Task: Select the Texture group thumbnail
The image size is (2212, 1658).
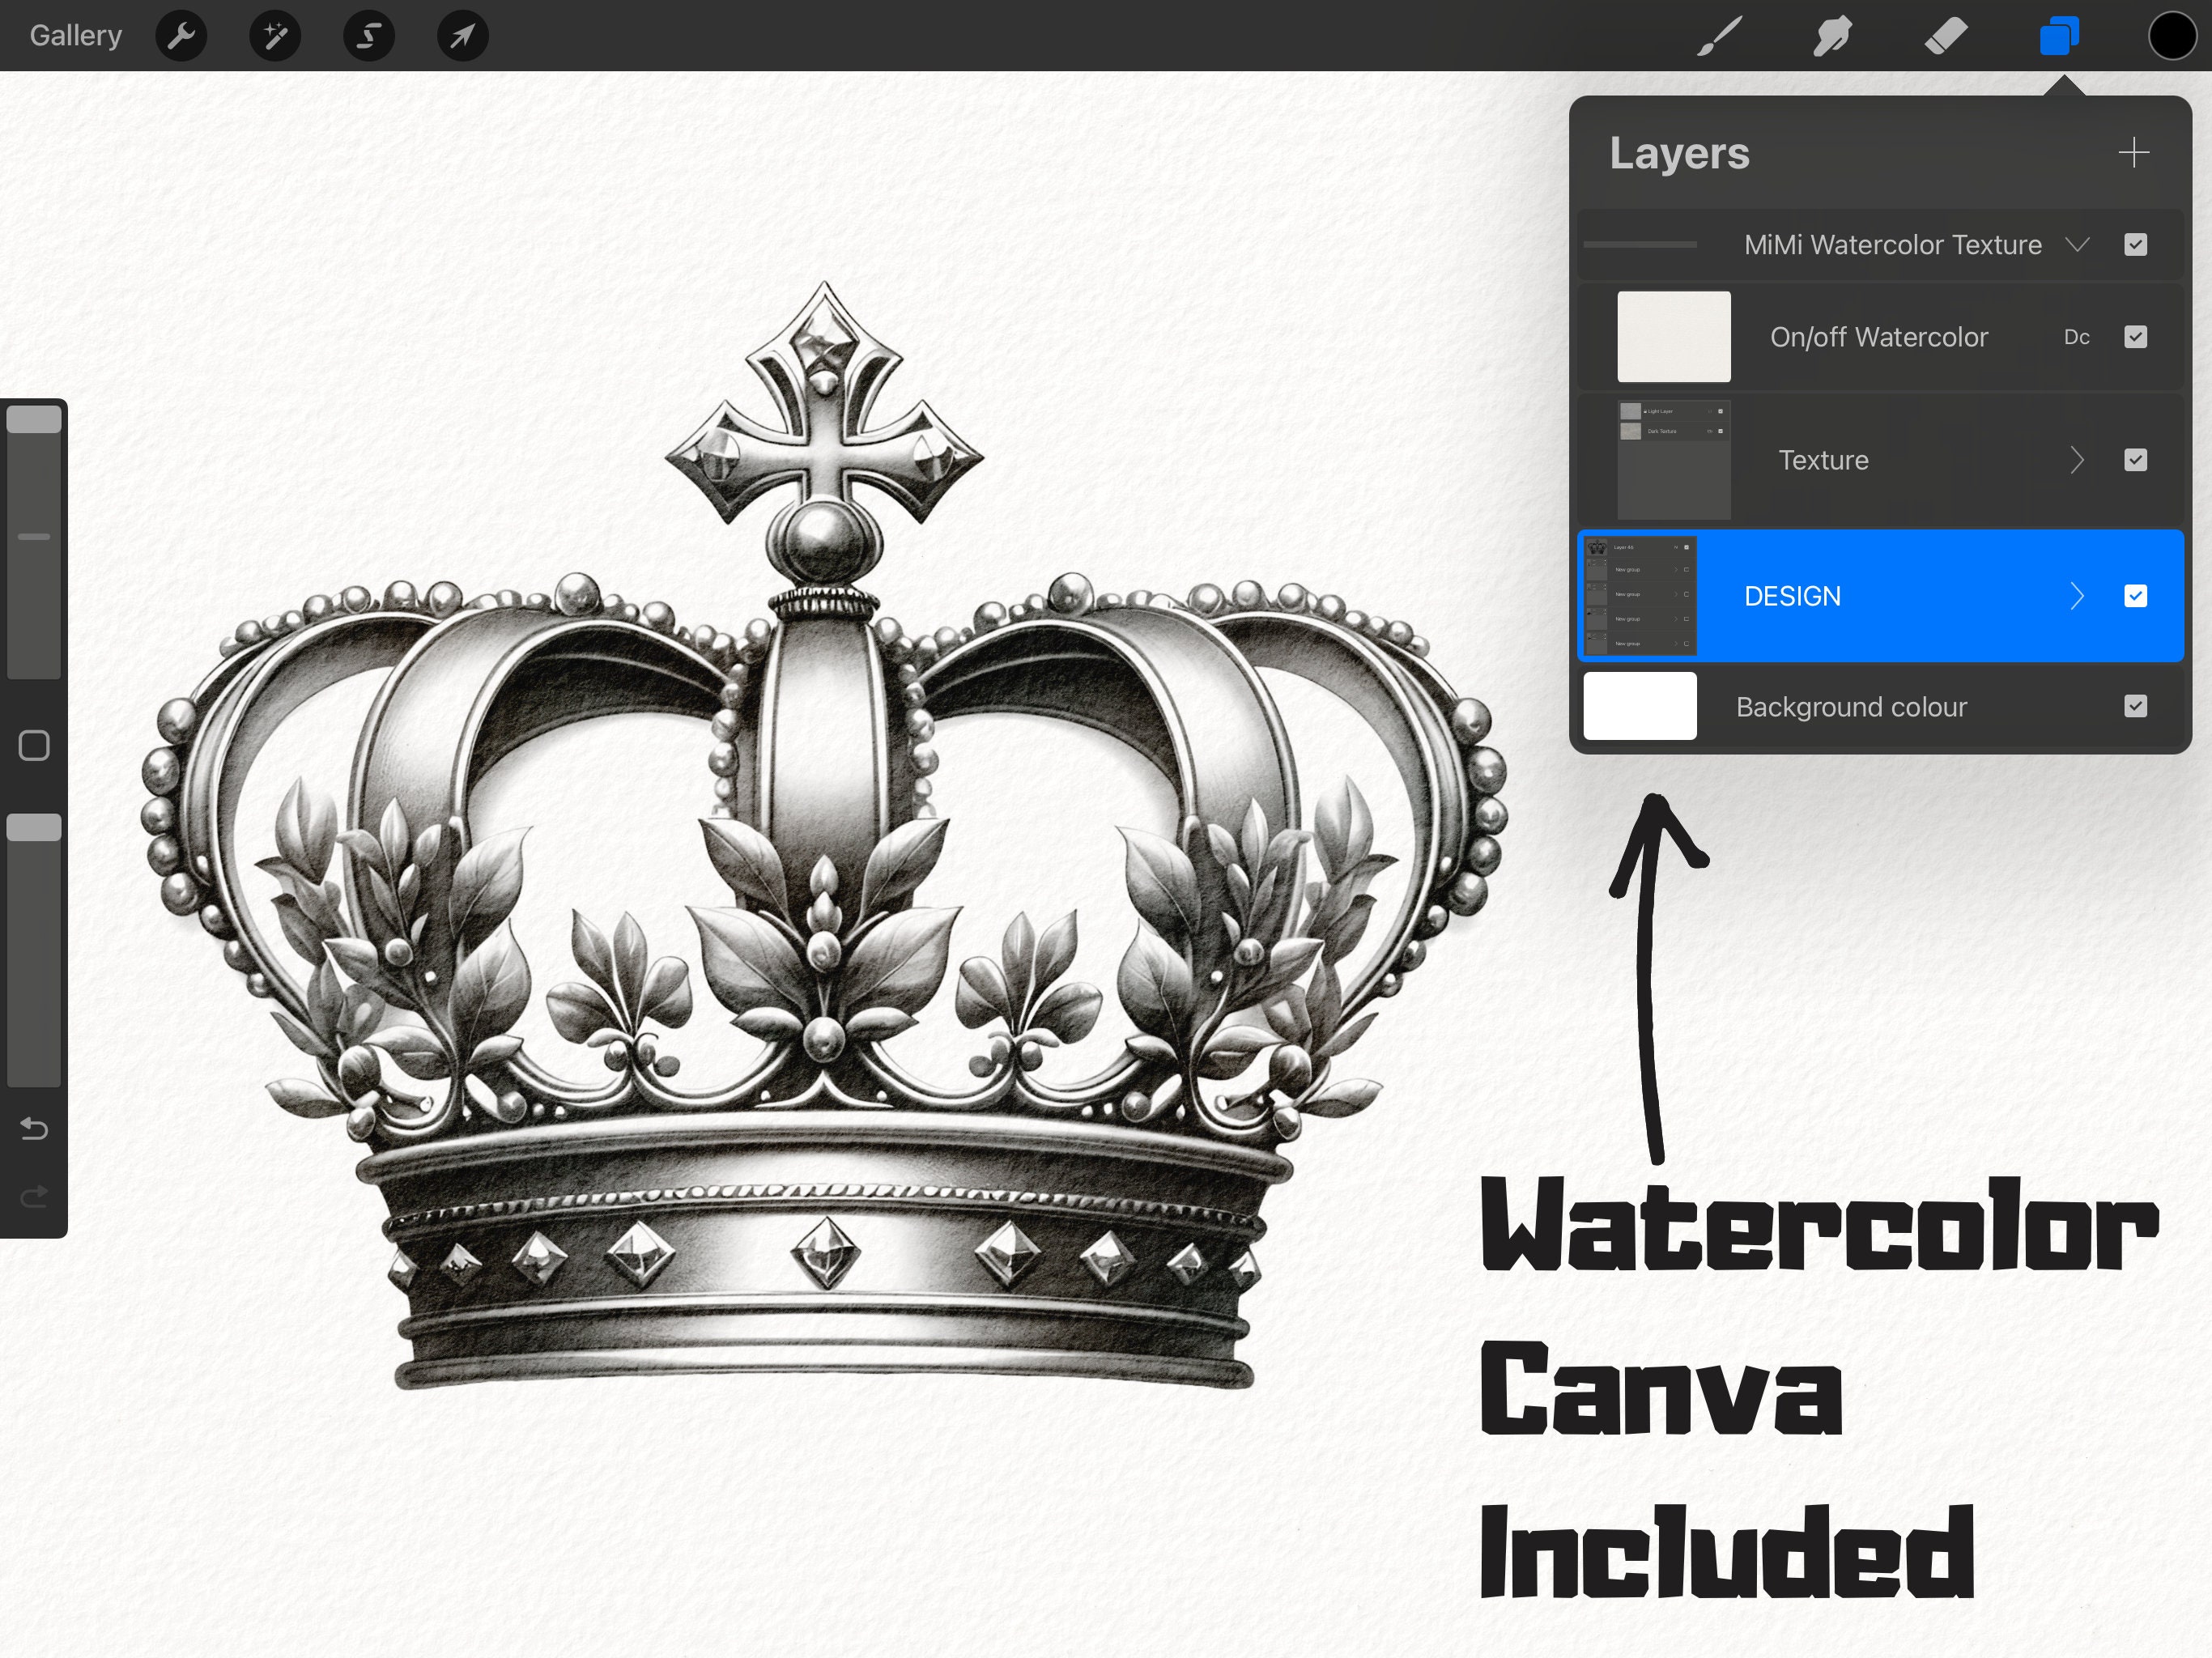Action: [1674, 460]
